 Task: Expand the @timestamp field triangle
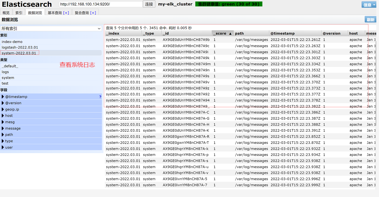coord(3,97)
